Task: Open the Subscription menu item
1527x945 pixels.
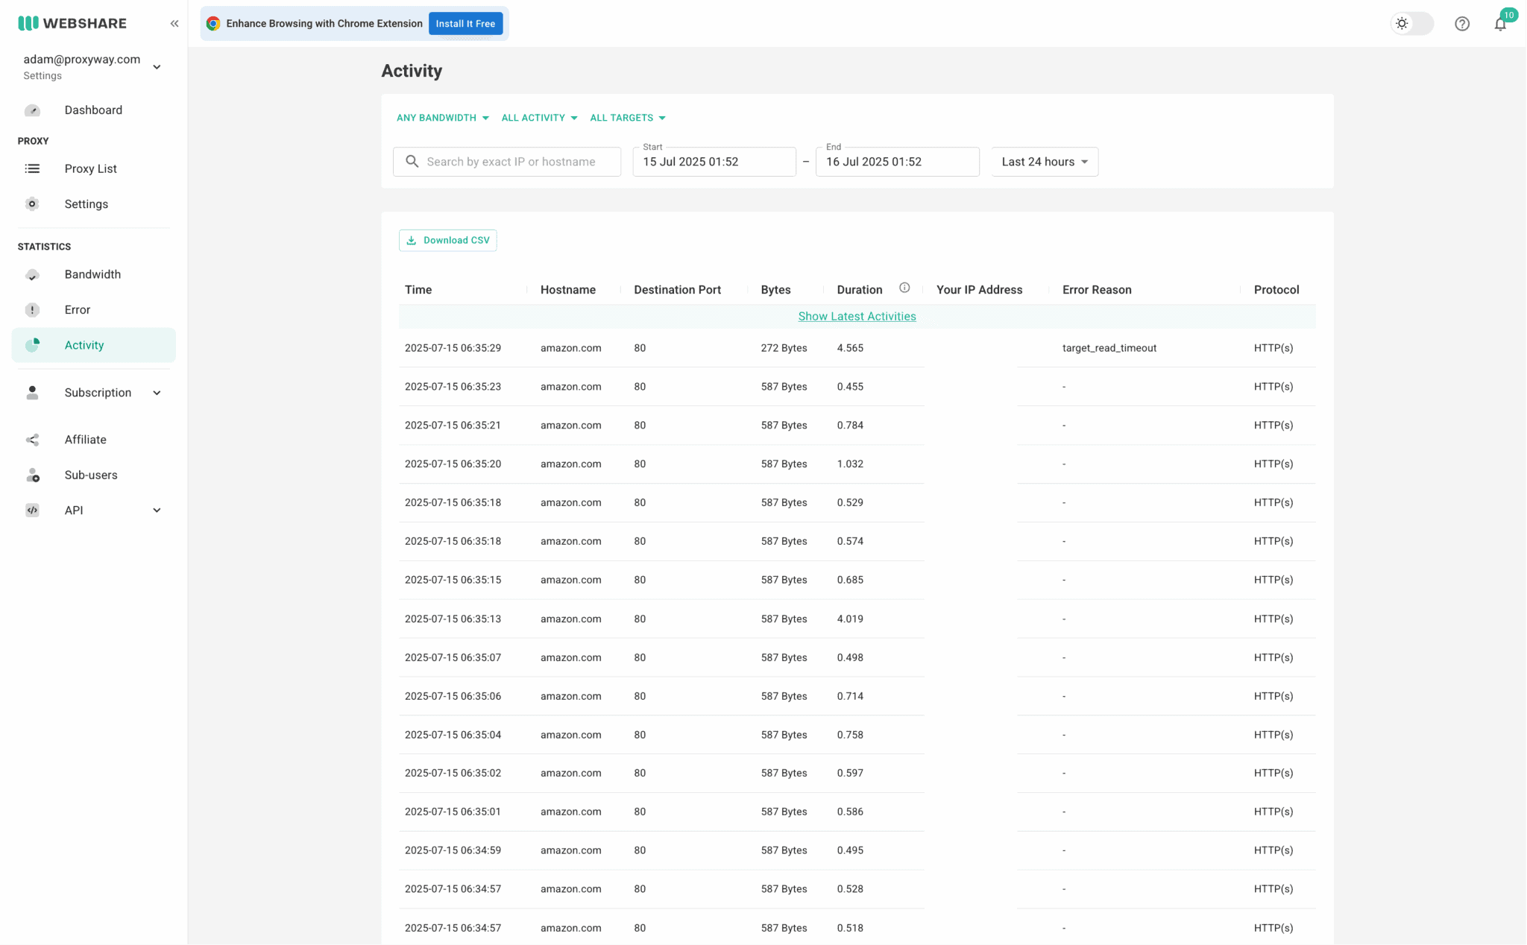Action: (x=97, y=393)
